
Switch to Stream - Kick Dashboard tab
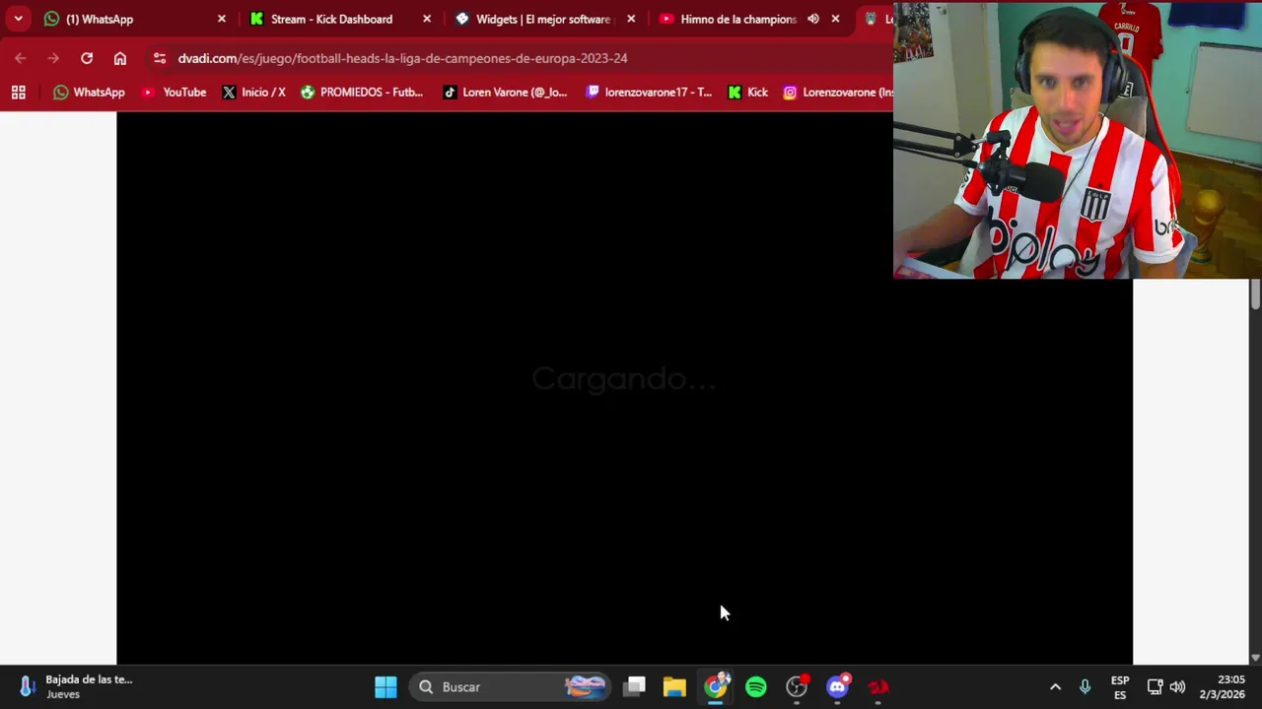[339, 19]
